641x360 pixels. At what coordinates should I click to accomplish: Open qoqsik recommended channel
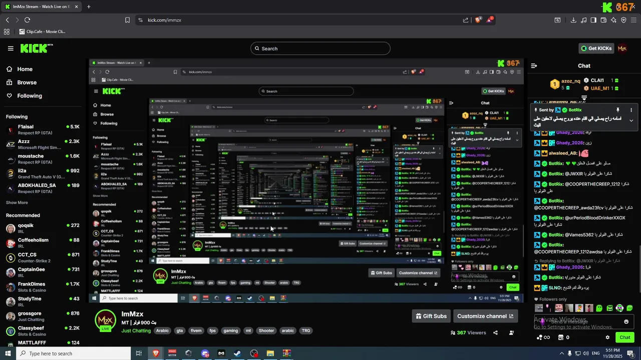tap(43, 228)
